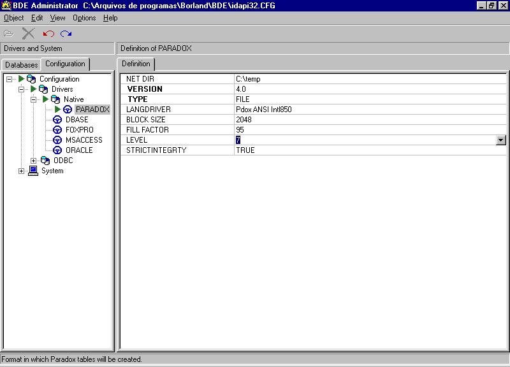
Task: Expand the ODBC tree node
Action: click(x=33, y=161)
